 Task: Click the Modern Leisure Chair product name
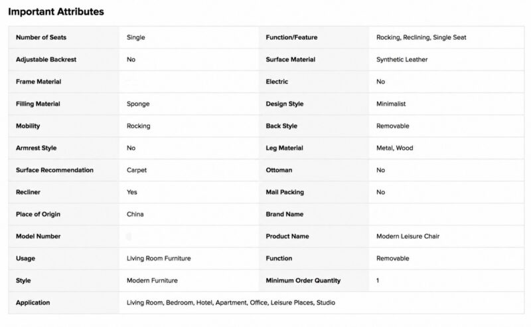point(408,236)
